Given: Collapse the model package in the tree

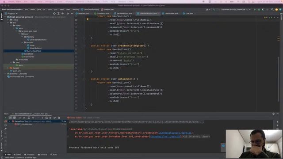Looking at the screenshot, I should click(x=23, y=42).
